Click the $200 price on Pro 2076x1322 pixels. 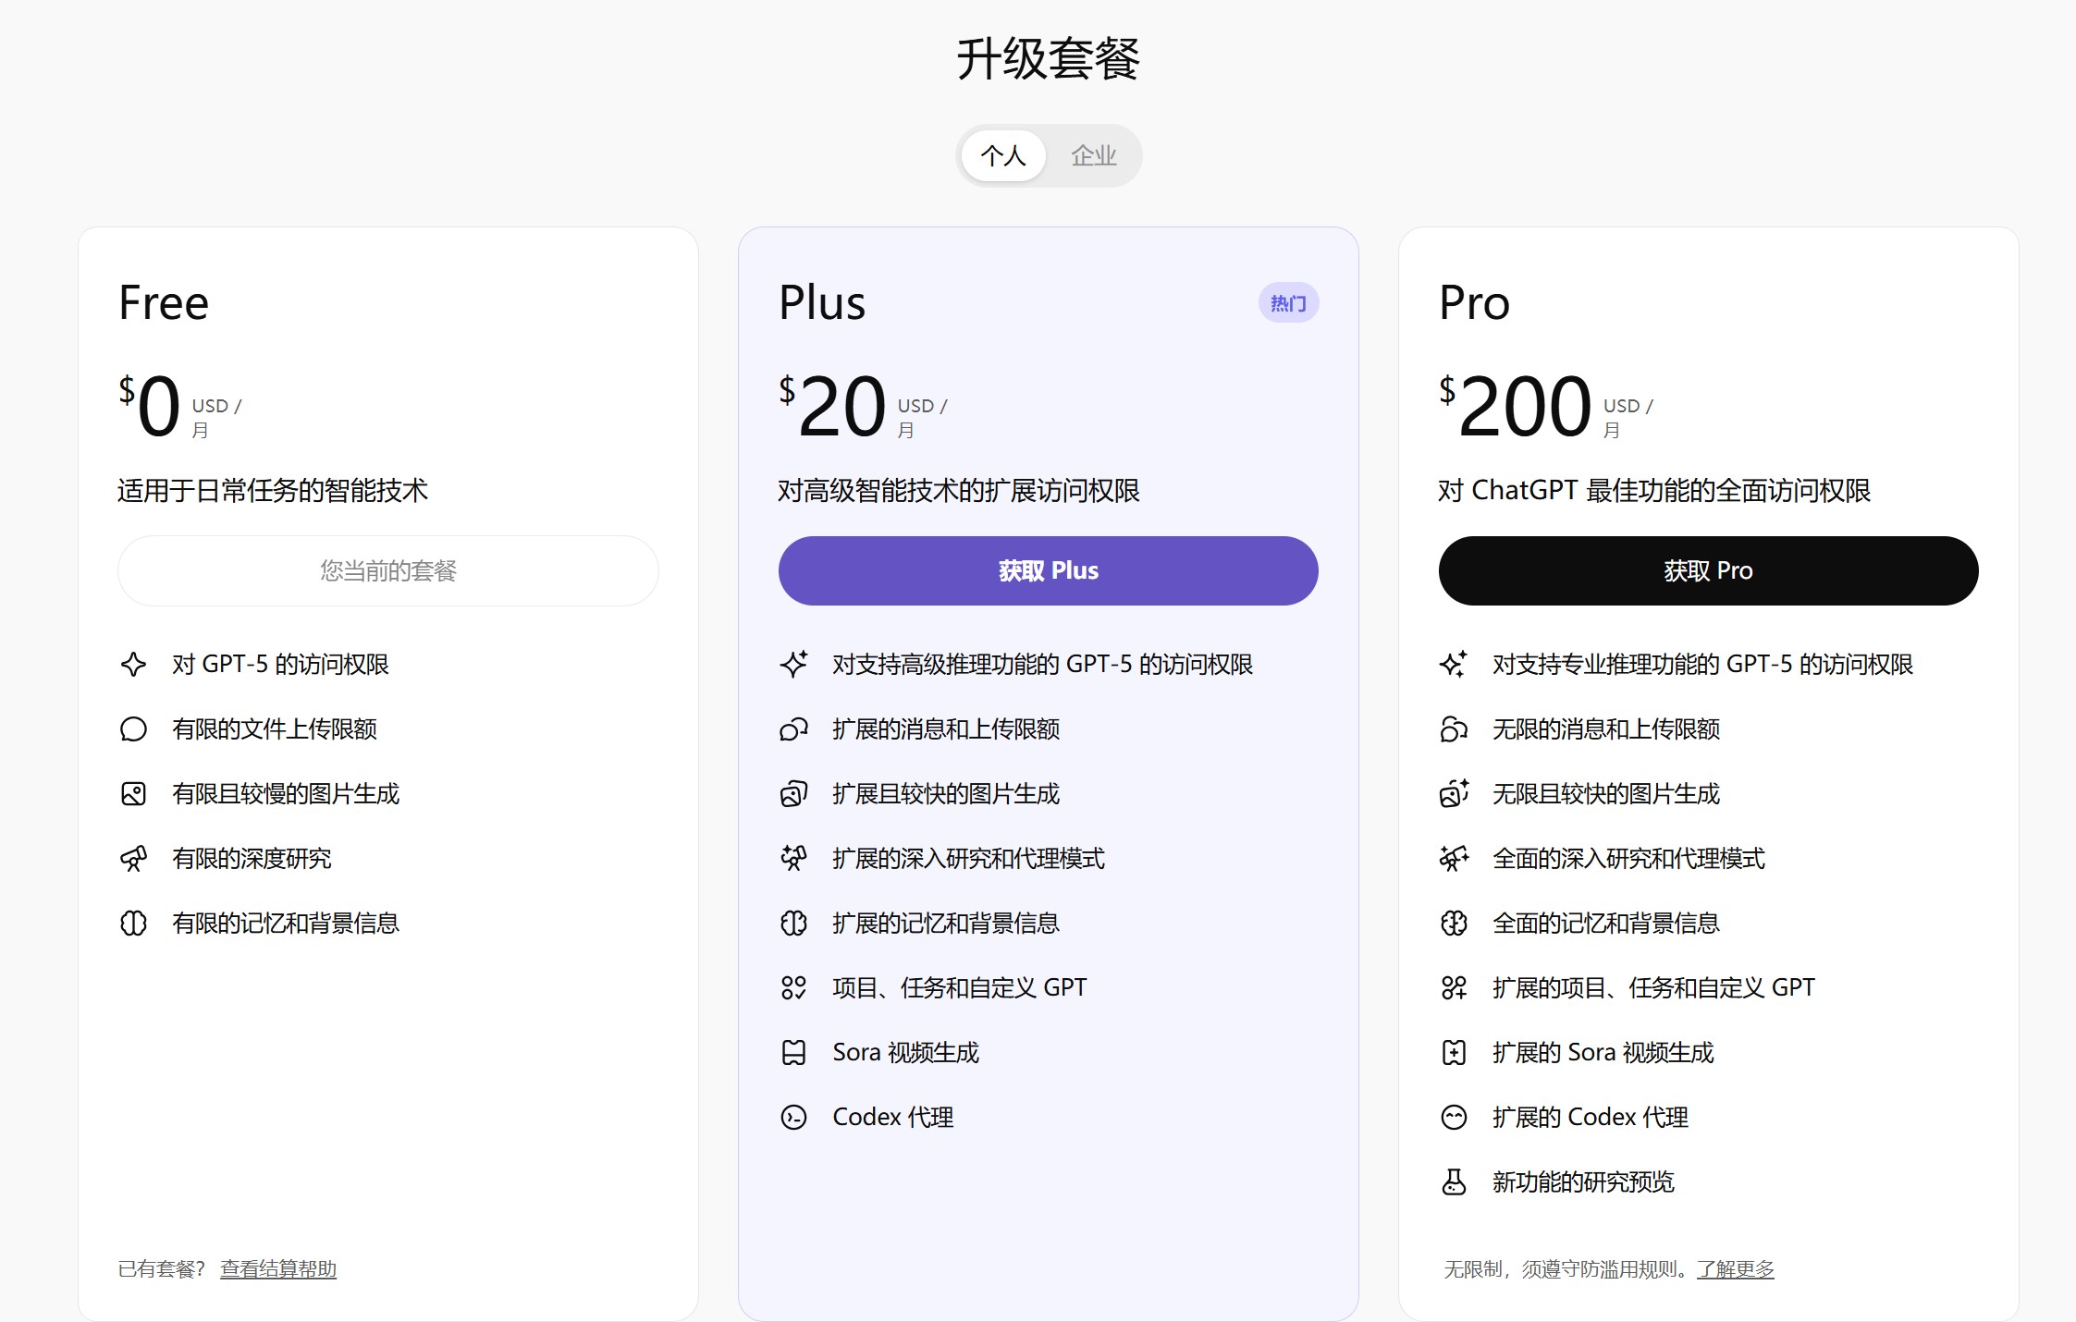(1516, 405)
